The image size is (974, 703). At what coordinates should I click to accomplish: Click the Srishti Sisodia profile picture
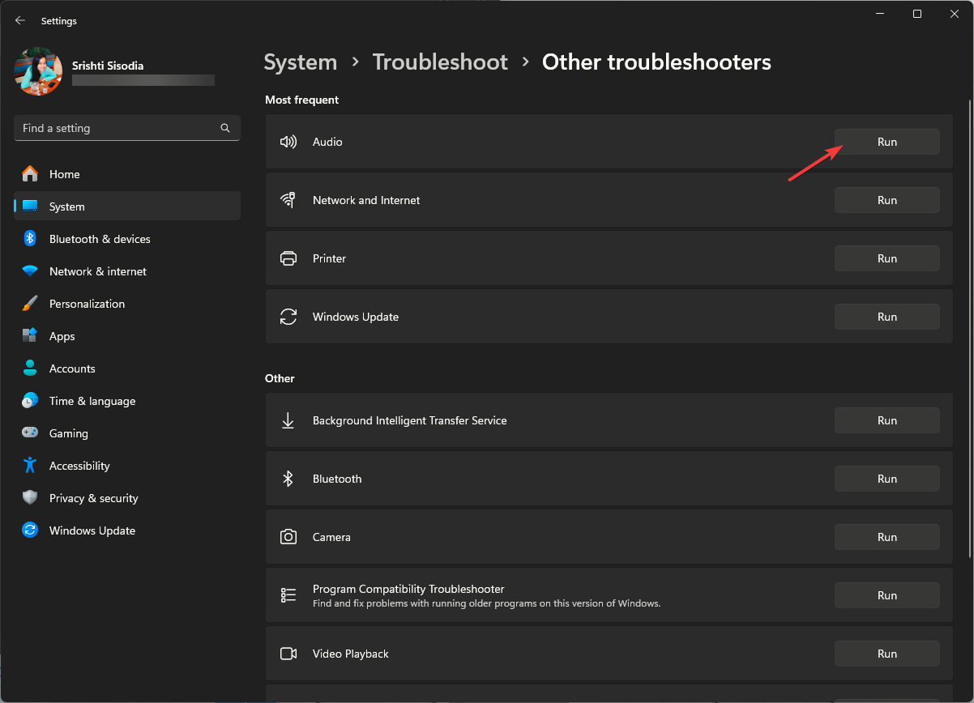click(x=38, y=71)
